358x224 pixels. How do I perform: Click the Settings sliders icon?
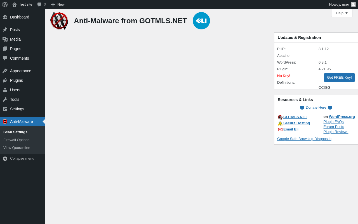coord(5,109)
